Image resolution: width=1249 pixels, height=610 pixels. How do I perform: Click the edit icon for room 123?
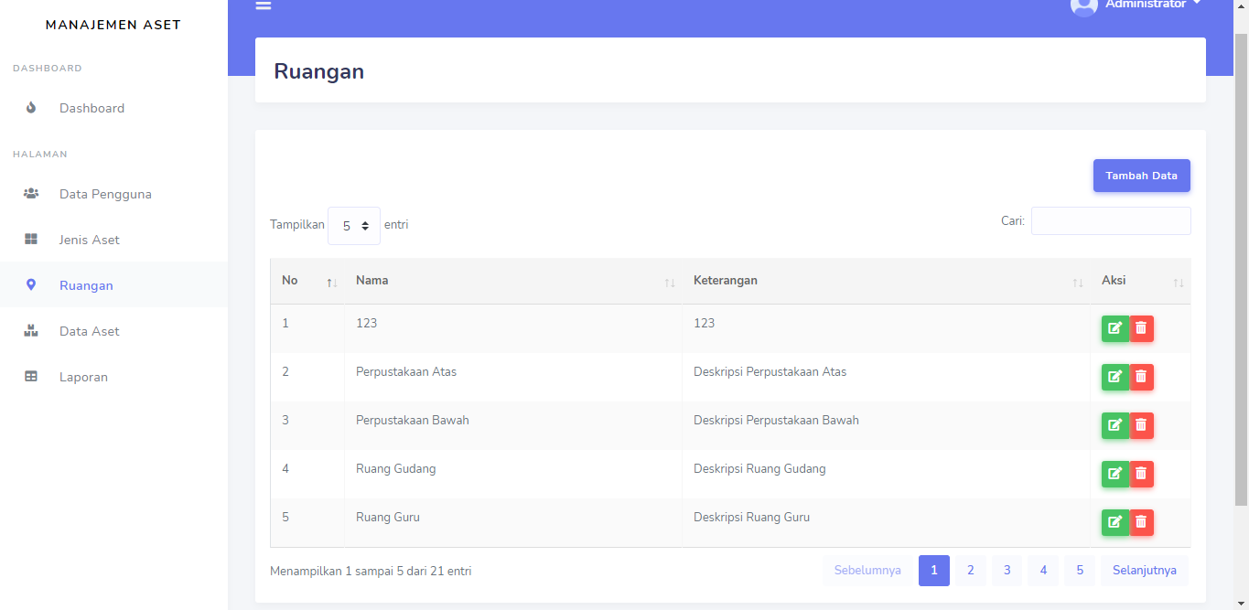(1114, 328)
